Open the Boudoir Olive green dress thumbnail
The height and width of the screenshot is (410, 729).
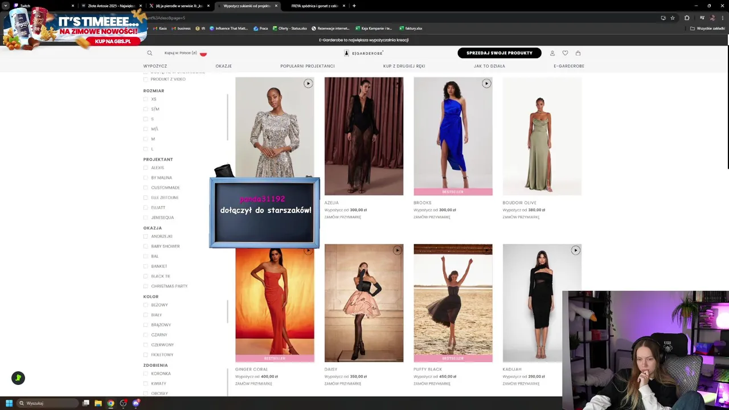(x=542, y=136)
